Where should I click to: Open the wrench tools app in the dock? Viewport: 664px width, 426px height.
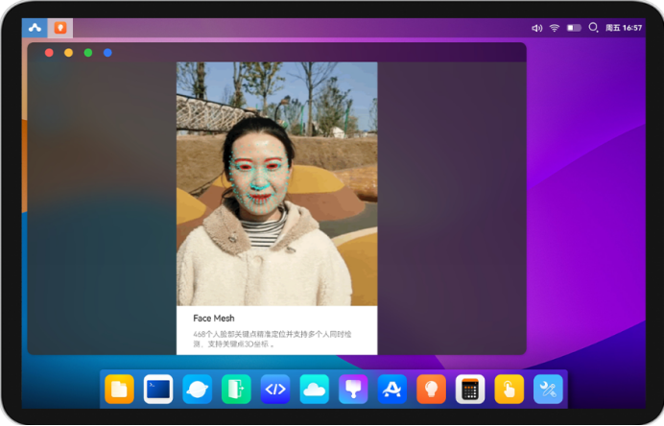coord(548,389)
